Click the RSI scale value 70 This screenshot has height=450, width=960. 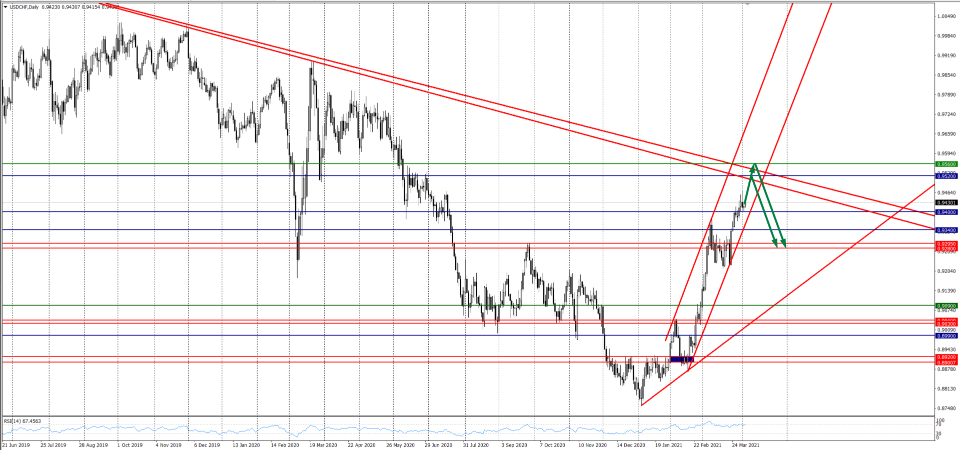tap(939, 424)
